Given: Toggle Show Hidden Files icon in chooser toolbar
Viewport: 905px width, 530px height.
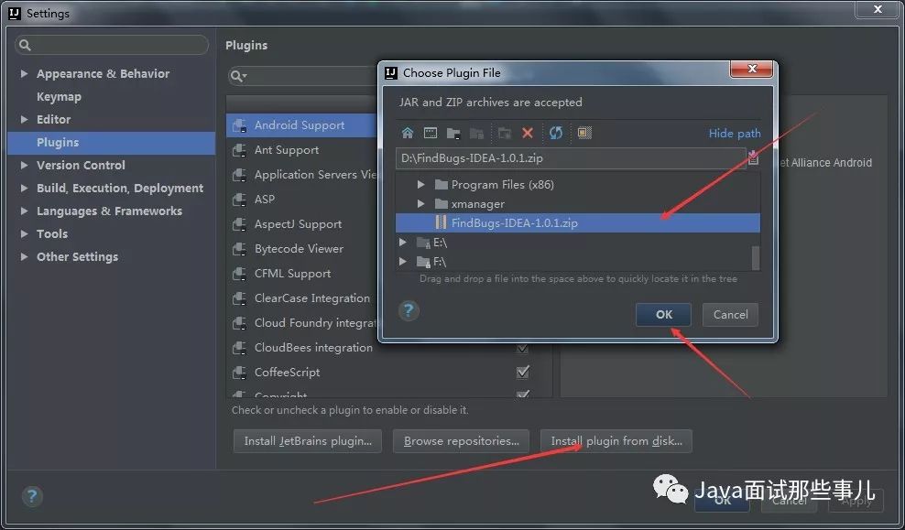Looking at the screenshot, I should tap(584, 133).
